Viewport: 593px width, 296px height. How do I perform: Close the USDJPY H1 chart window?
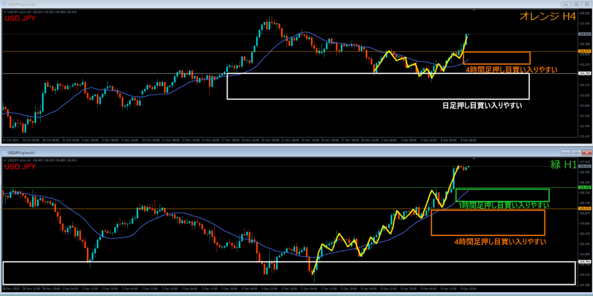pyautogui.click(x=586, y=153)
